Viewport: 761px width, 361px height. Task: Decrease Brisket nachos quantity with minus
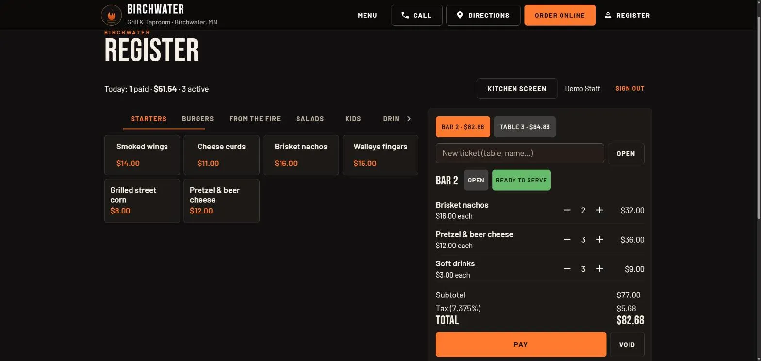[567, 210]
